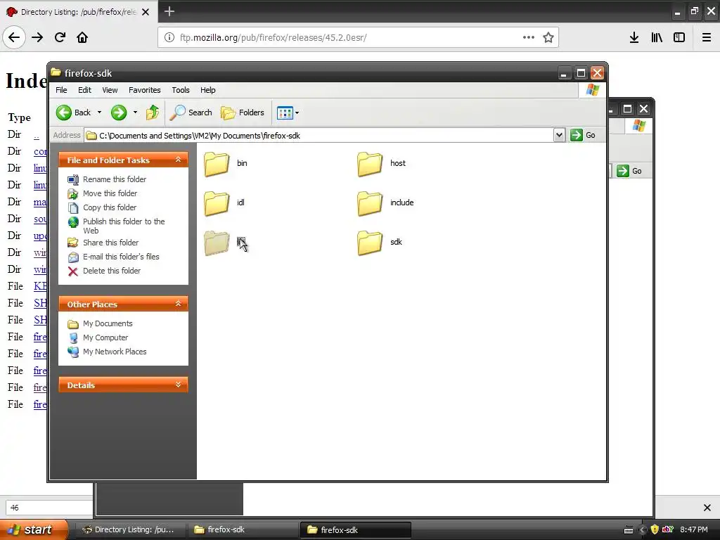Toggle Firefox sidebar

point(679,37)
